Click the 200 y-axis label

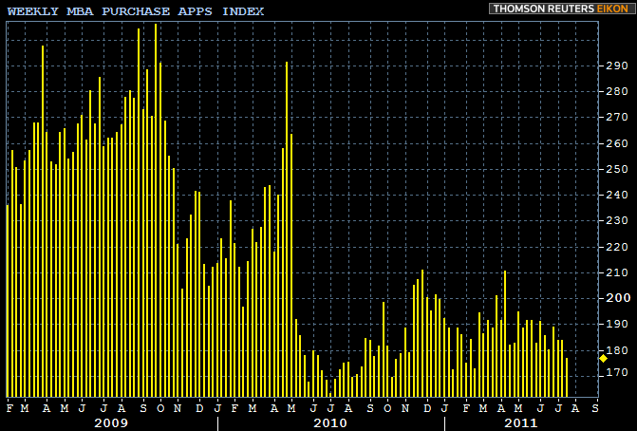click(616, 298)
